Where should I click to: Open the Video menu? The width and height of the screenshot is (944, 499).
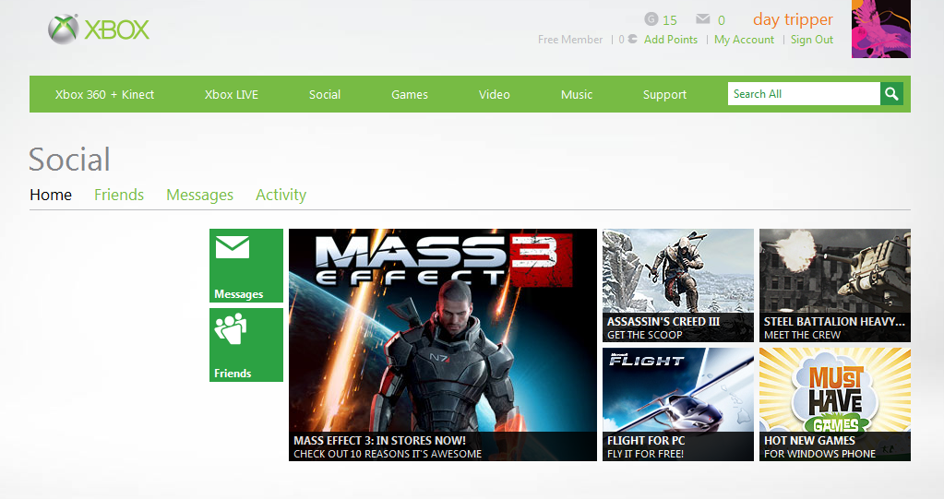point(495,94)
